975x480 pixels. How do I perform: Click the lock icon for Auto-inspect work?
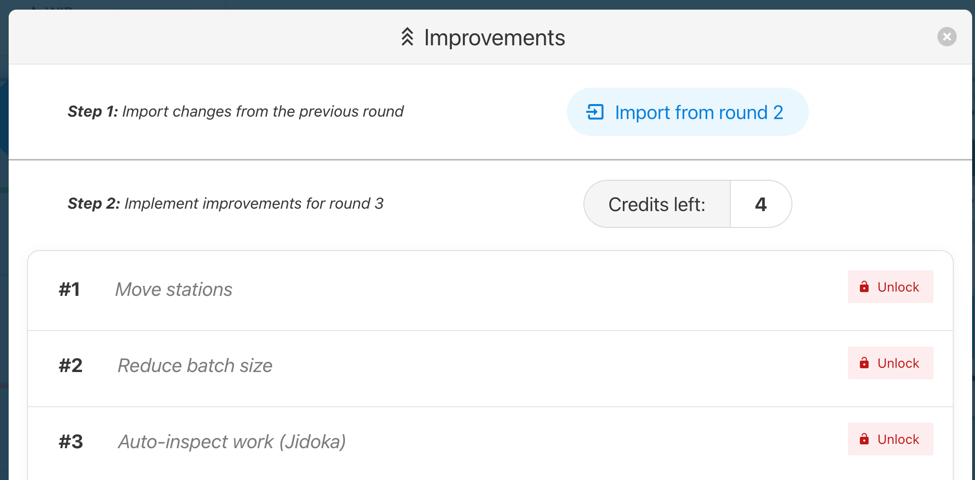point(864,439)
